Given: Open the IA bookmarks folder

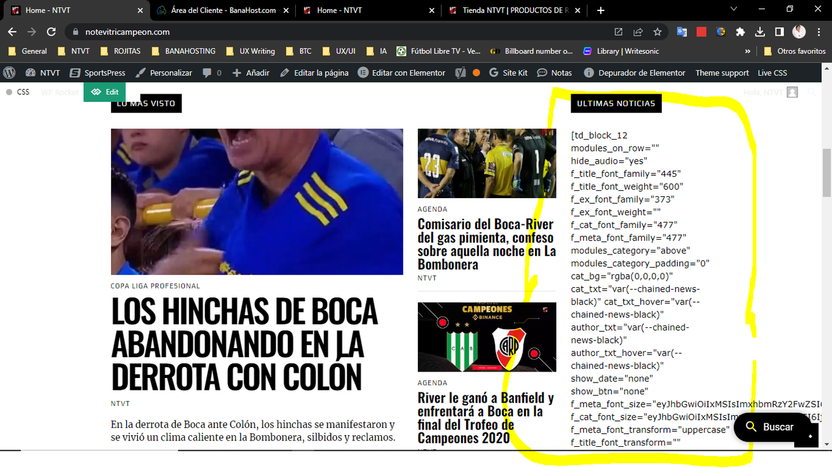Looking at the screenshot, I should point(377,51).
